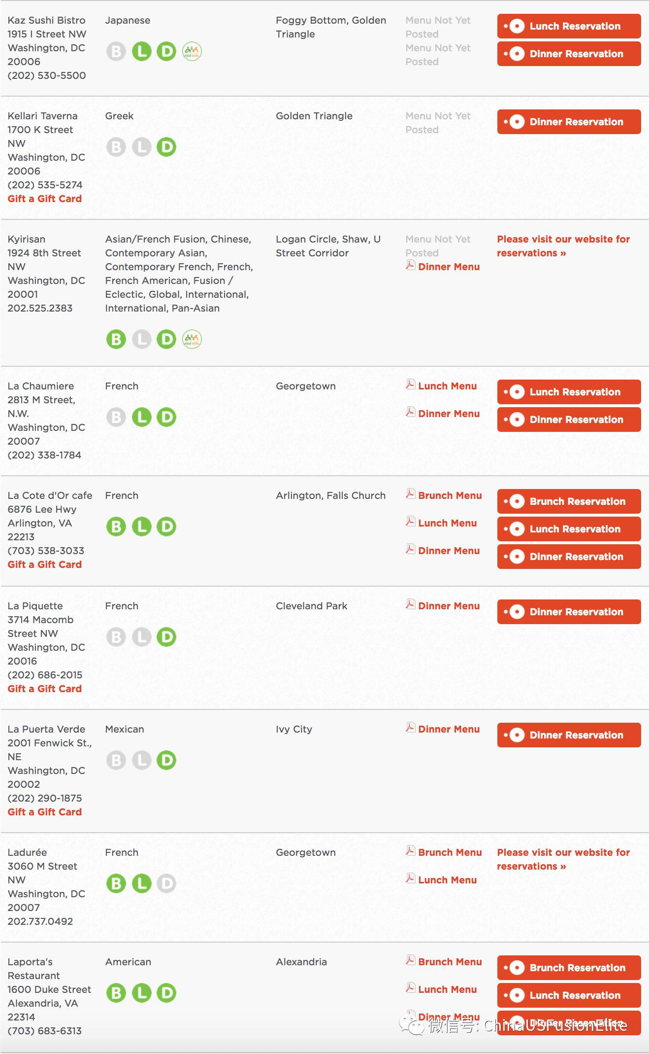The image size is (649, 1054).
Task: Click the green Brunch icon for La Cote d'Or cafe
Action: [116, 527]
